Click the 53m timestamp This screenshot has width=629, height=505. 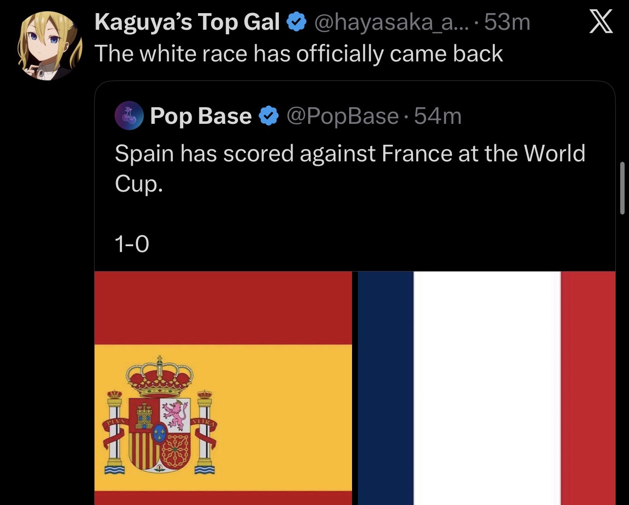pyautogui.click(x=508, y=22)
